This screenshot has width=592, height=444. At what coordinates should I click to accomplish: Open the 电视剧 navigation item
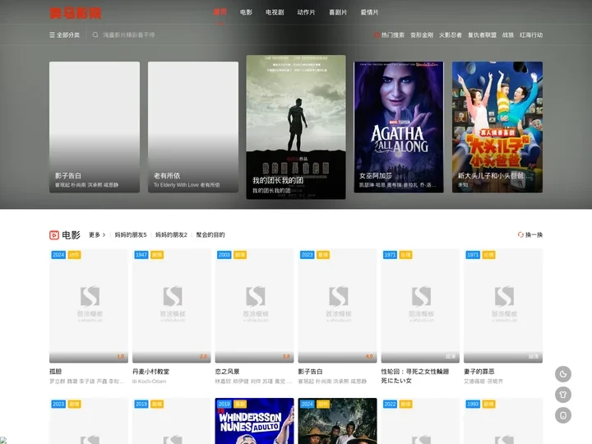[275, 12]
